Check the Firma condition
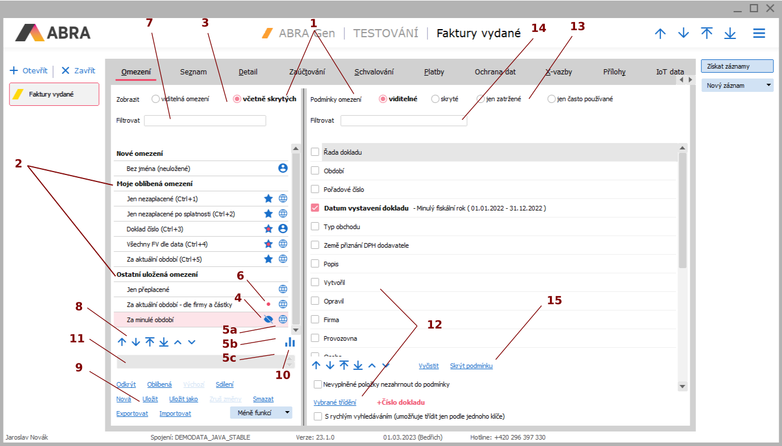 point(315,319)
